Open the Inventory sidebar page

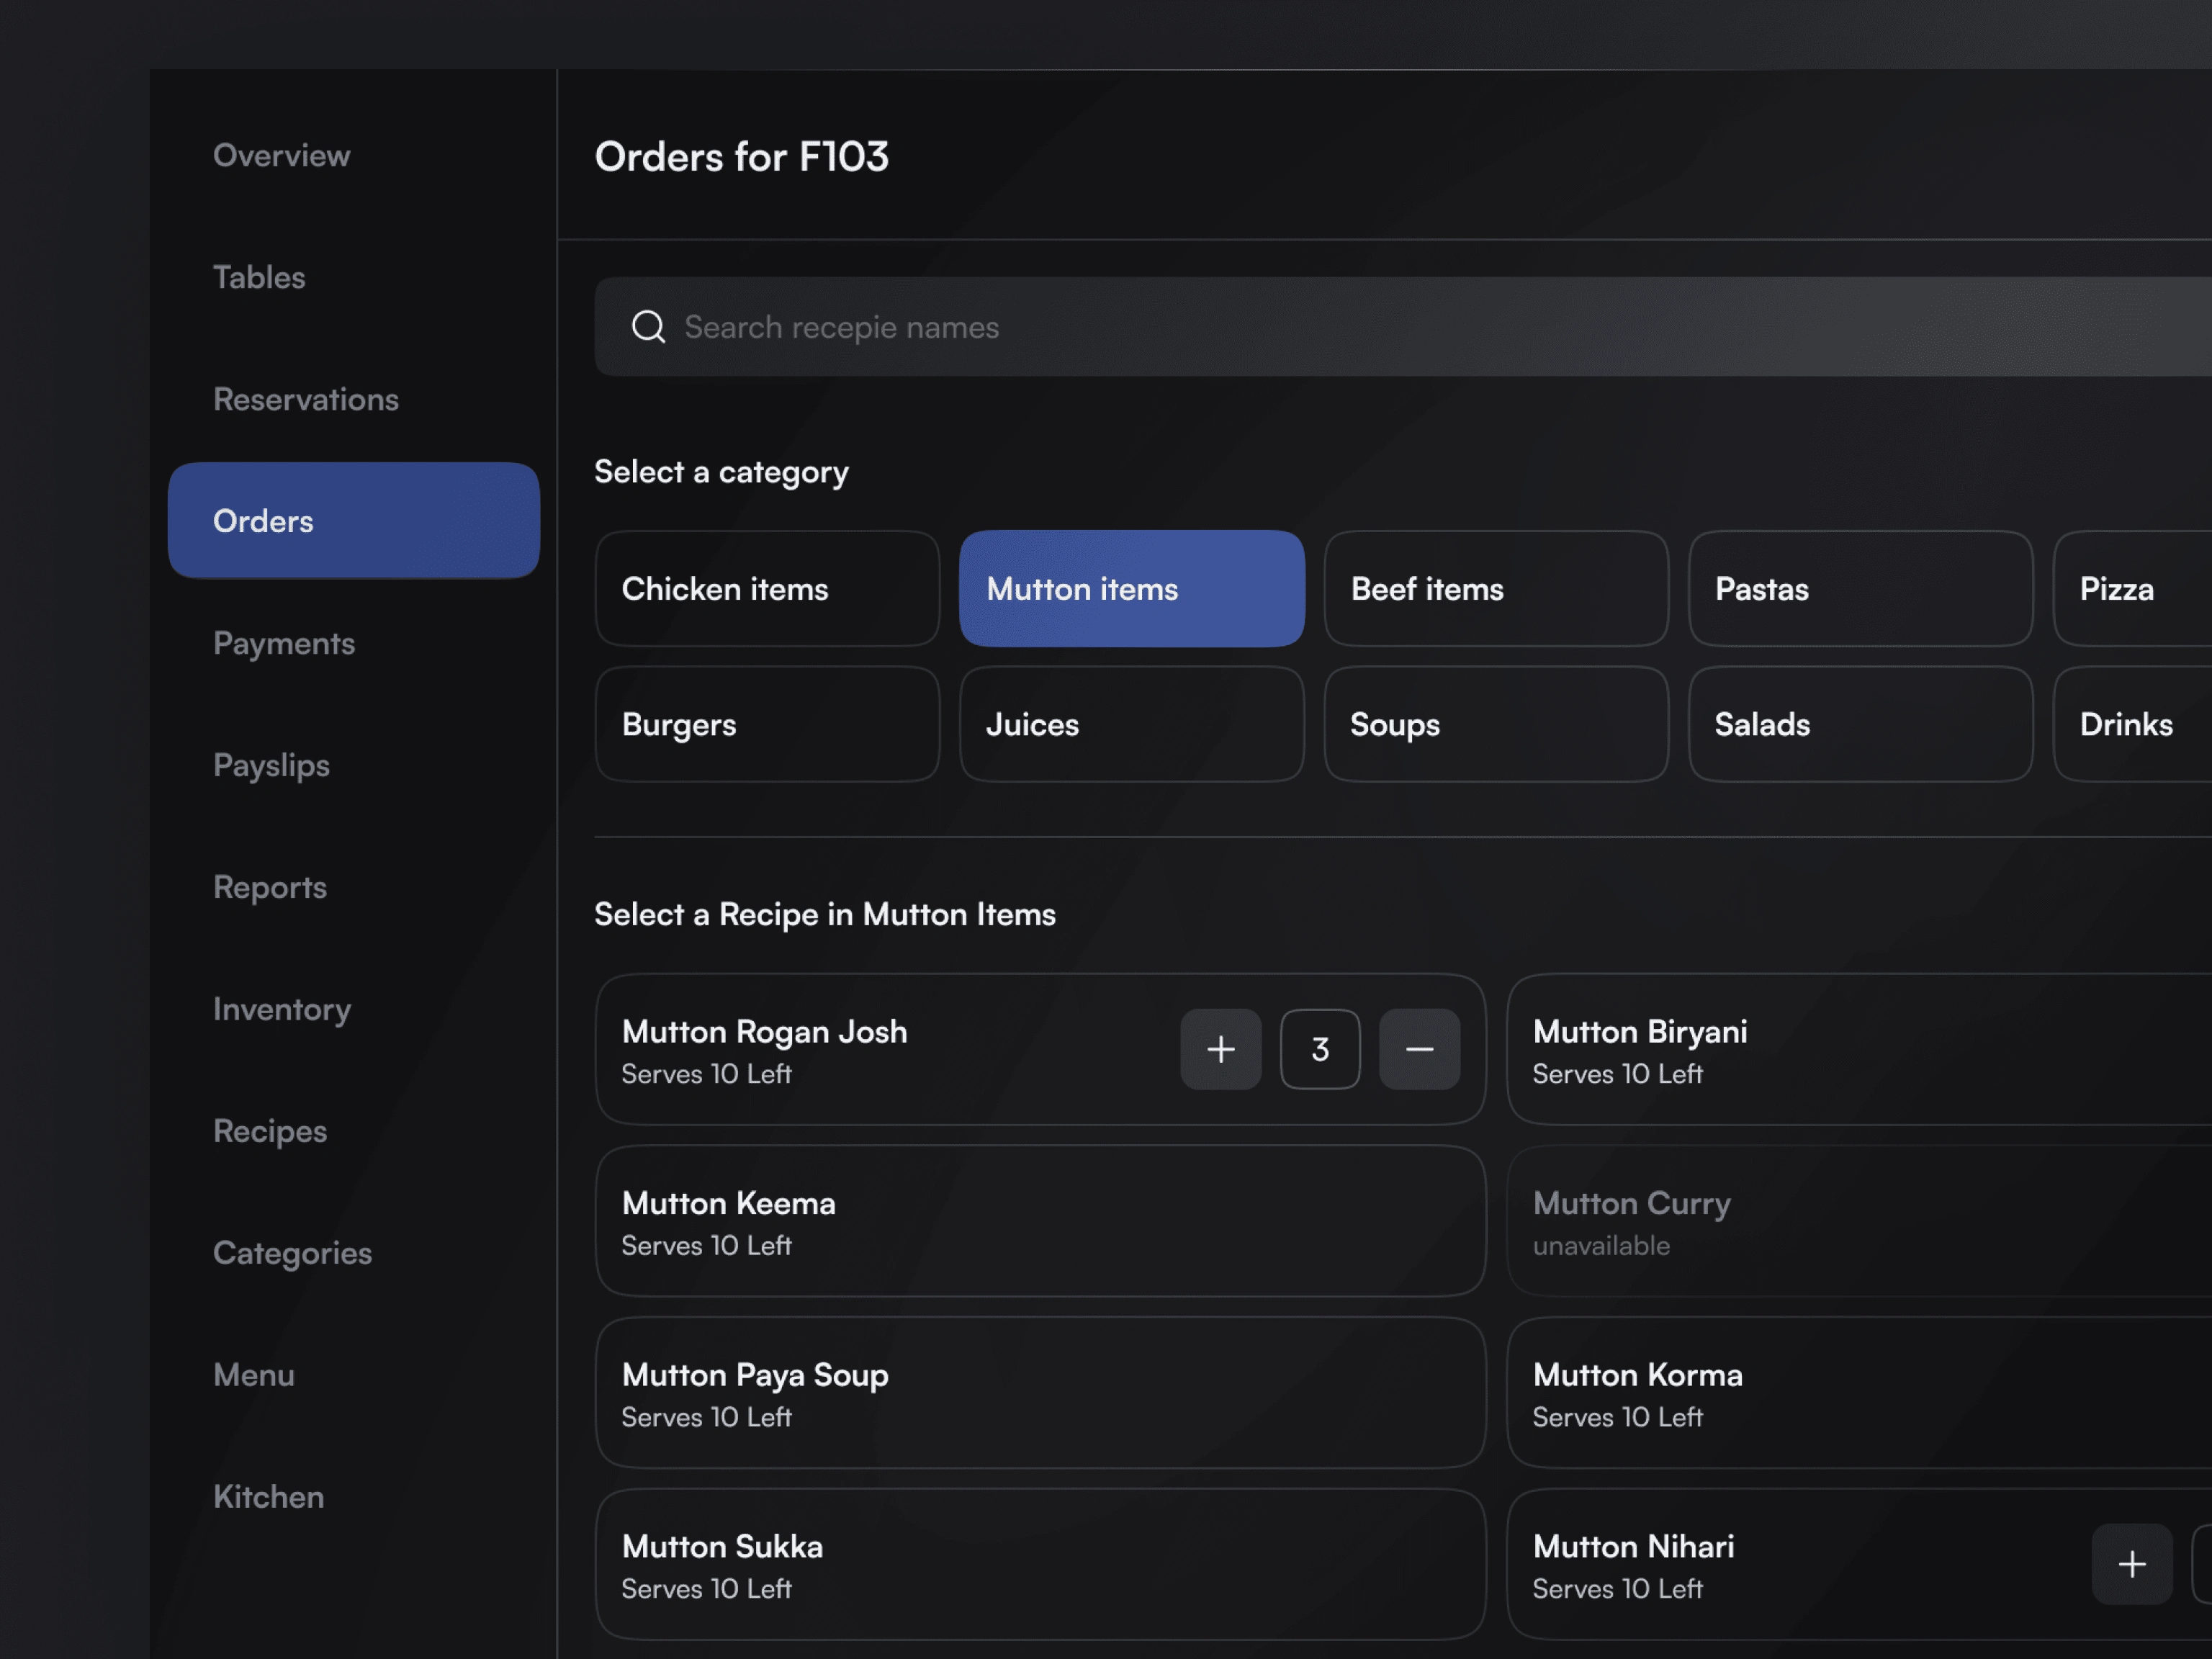point(282,1009)
